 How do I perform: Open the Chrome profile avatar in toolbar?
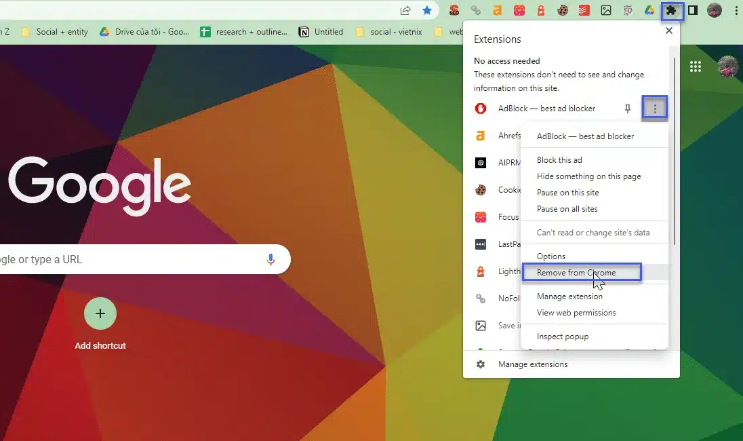pos(714,10)
